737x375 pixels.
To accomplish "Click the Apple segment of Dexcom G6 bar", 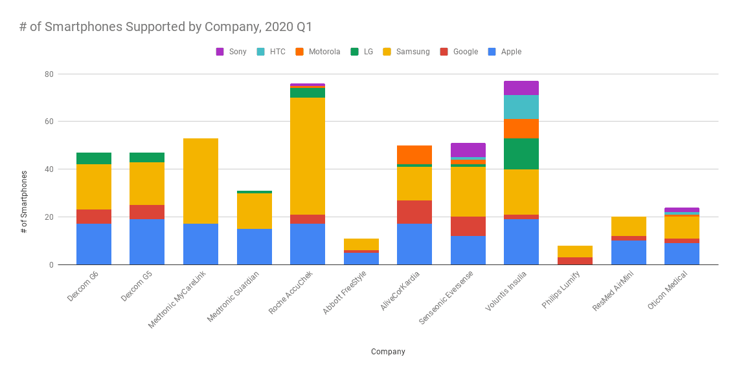I will click(94, 244).
